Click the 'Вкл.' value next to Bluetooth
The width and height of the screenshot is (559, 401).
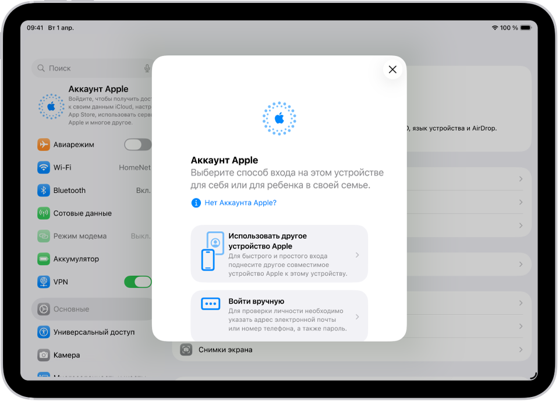pyautogui.click(x=143, y=190)
